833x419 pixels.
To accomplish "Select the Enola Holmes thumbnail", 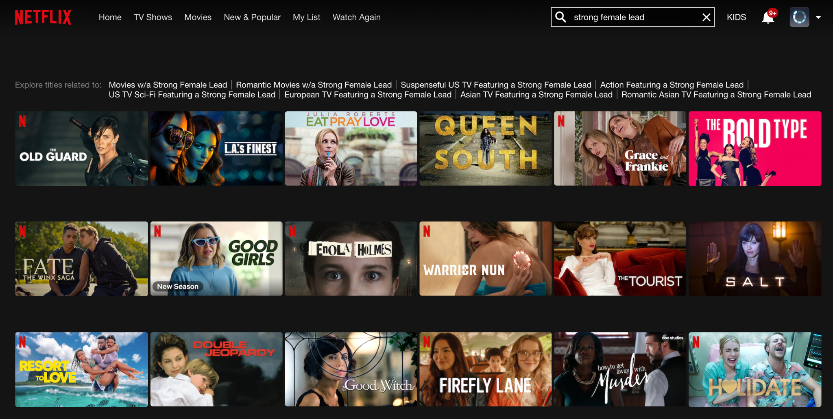I will coord(351,259).
